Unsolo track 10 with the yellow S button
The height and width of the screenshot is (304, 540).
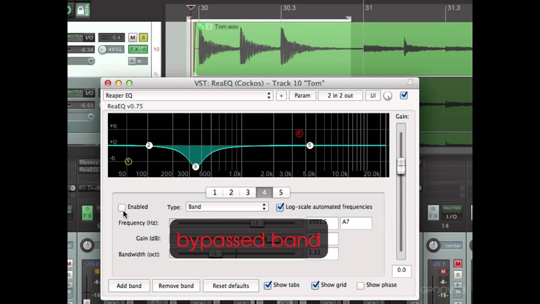(143, 38)
